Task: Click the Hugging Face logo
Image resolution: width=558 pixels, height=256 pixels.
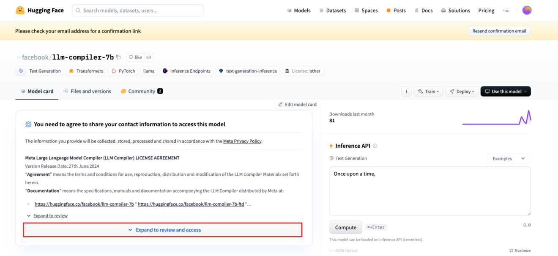Action: coord(39,10)
